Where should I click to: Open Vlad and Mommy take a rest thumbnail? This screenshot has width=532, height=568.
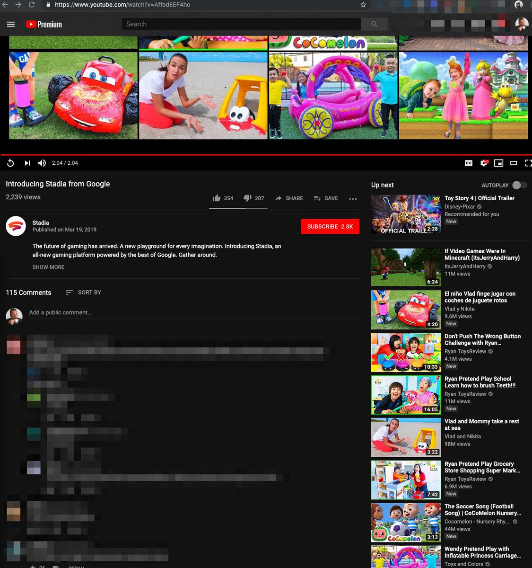[x=406, y=437]
